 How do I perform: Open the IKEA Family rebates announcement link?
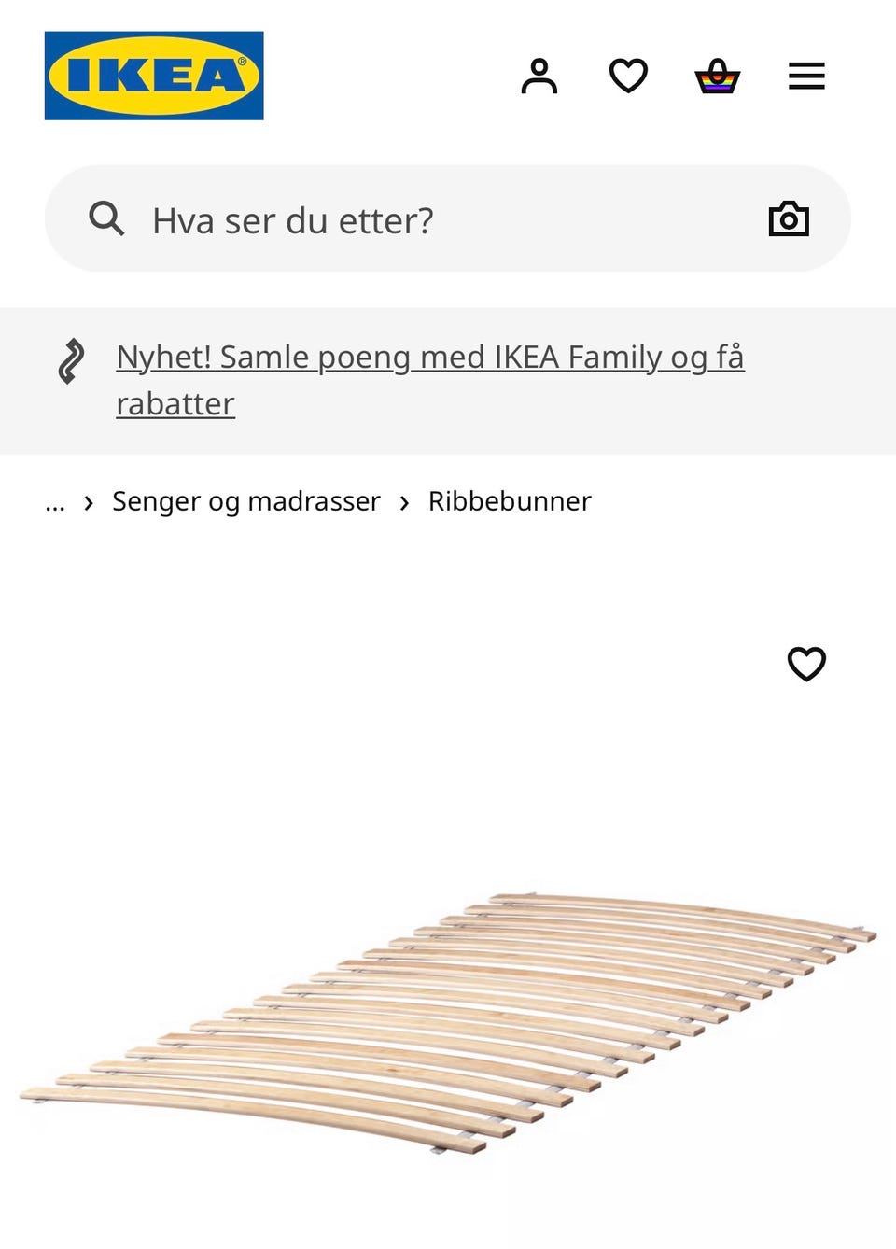pyautogui.click(x=429, y=357)
